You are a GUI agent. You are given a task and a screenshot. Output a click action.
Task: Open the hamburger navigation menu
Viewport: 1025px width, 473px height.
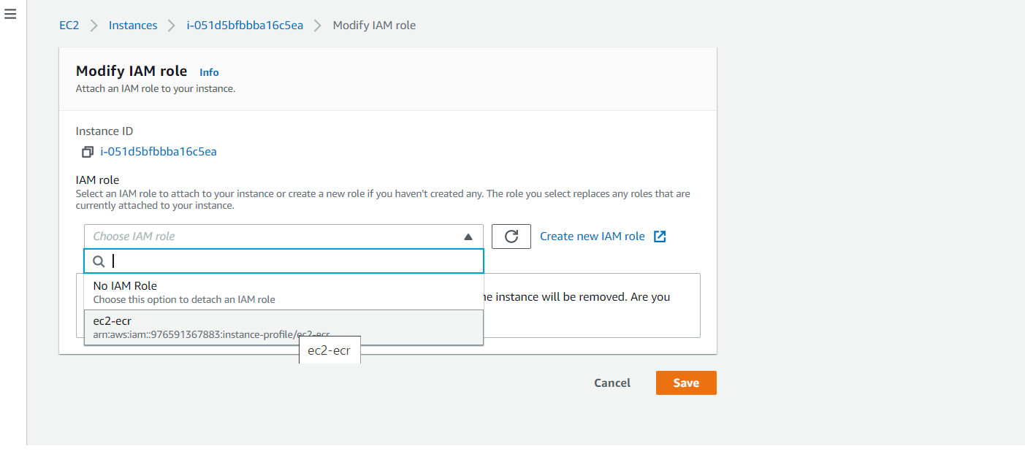(x=10, y=15)
